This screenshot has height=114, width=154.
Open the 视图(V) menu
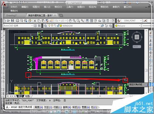(36, 7)
